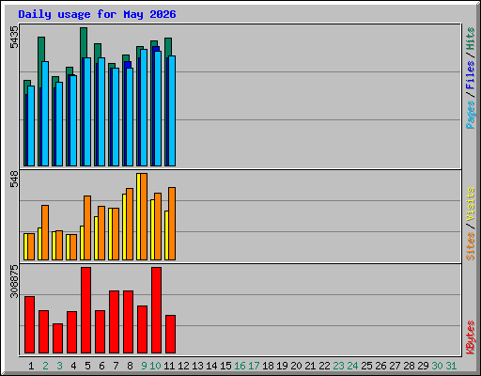
Task: Click day 15 on the date axis
Action: (225, 366)
